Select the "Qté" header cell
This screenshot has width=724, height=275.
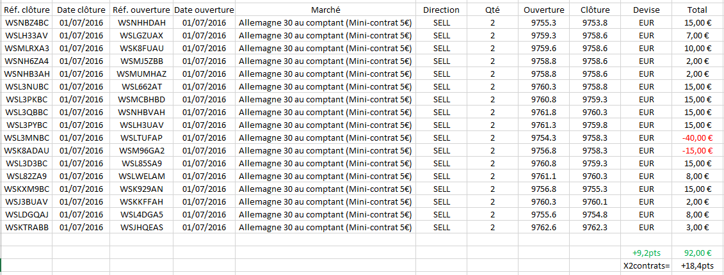click(492, 10)
